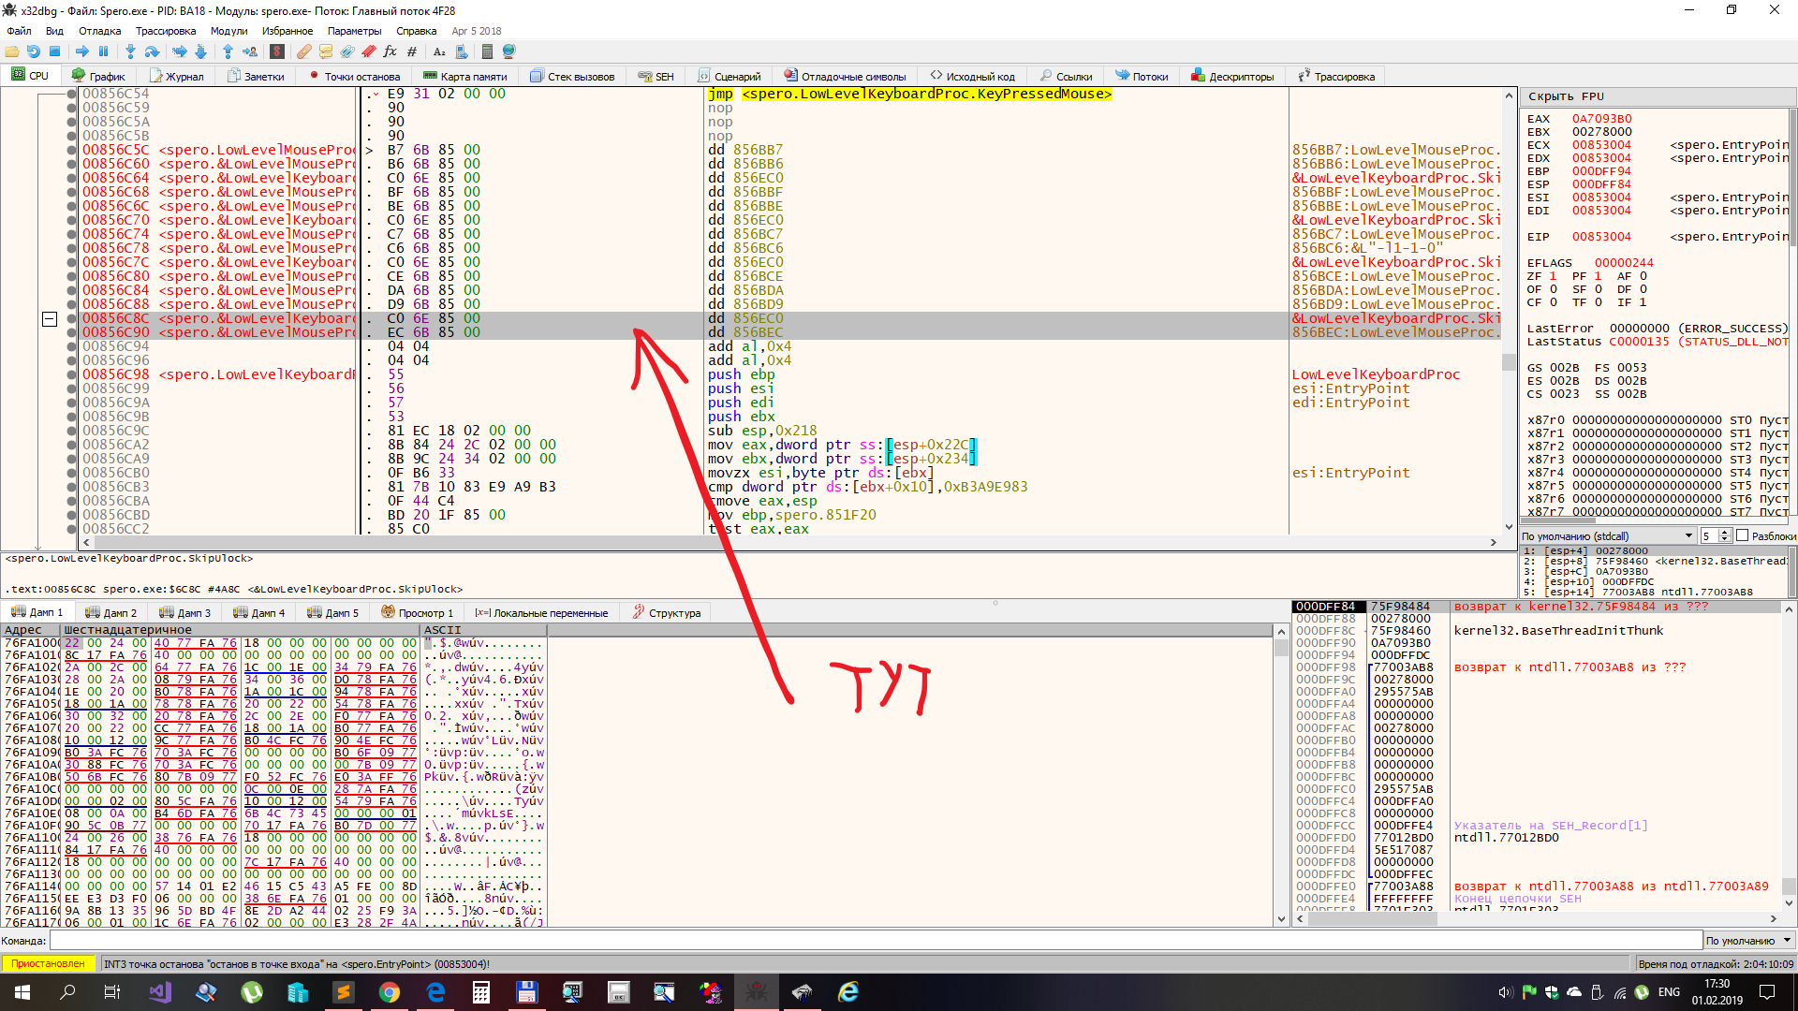Open the По умолчанию command dropdown

1747,941
